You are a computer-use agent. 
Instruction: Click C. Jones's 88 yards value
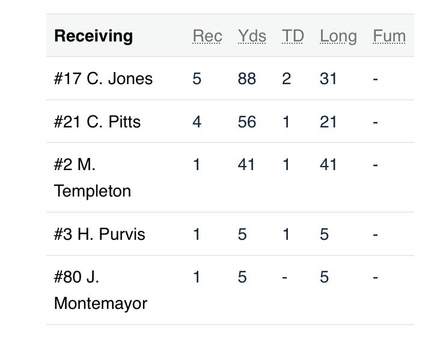(246, 79)
